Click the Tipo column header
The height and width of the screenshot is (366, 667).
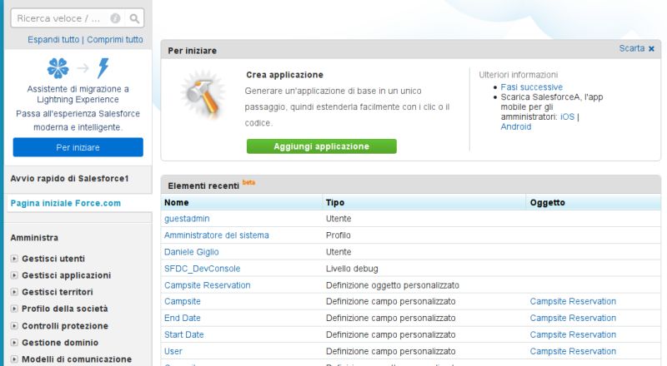point(335,202)
